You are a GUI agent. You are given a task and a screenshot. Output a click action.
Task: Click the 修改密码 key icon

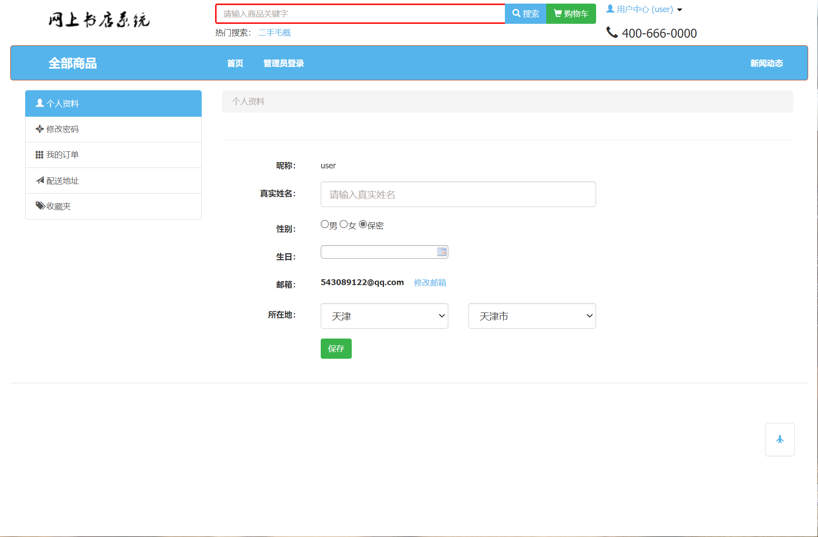(40, 129)
